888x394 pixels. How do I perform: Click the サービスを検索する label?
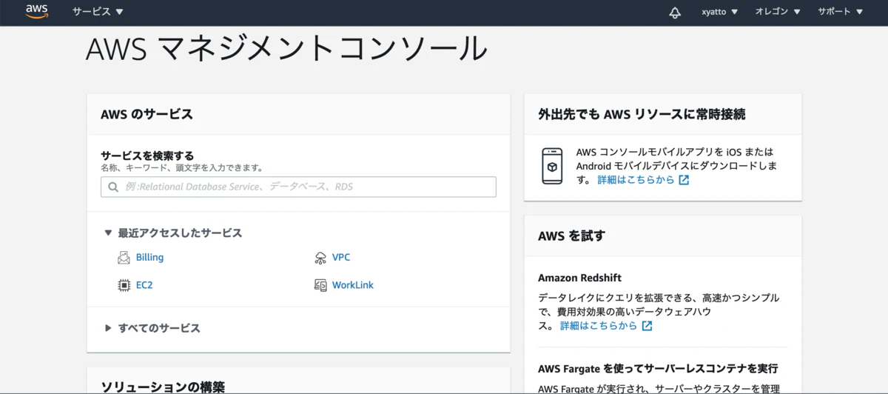pos(147,156)
